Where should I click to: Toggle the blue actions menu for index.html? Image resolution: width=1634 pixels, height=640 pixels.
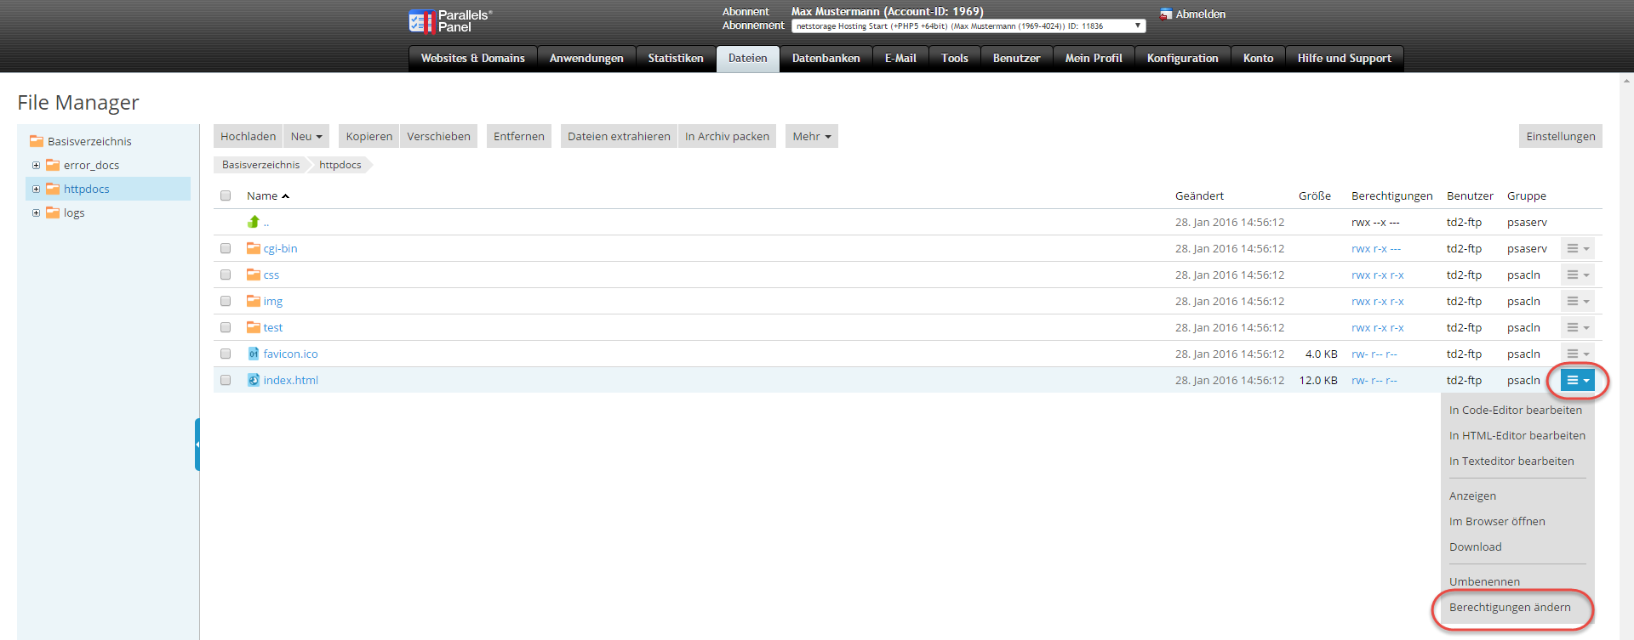tap(1578, 380)
